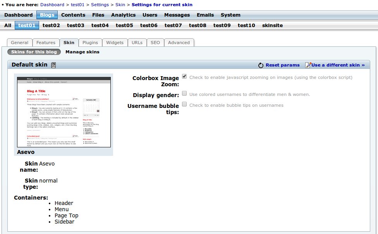Click the Skin breadcrumb link
This screenshot has height=234, width=378.
point(120,5)
